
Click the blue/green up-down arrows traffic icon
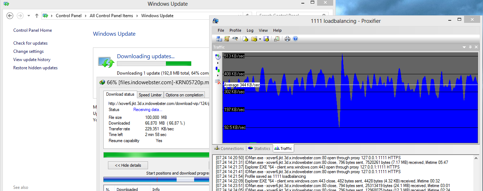218,69
